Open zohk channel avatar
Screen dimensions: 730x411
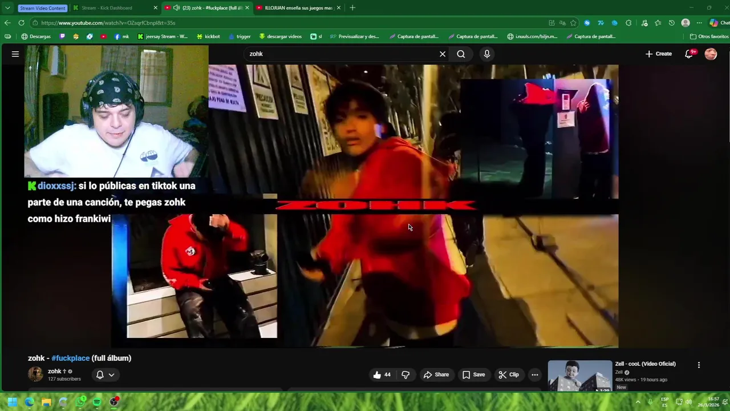point(35,374)
